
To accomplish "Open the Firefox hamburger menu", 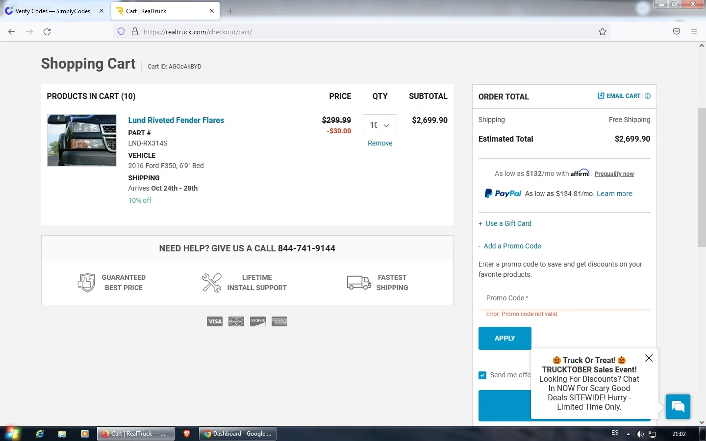I will click(x=694, y=32).
